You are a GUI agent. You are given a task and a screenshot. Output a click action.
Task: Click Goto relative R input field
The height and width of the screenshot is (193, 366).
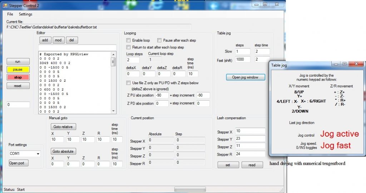click(x=103, y=139)
